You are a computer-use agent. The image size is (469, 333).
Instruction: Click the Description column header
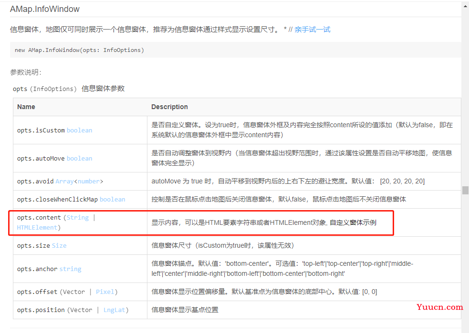pyautogui.click(x=169, y=107)
